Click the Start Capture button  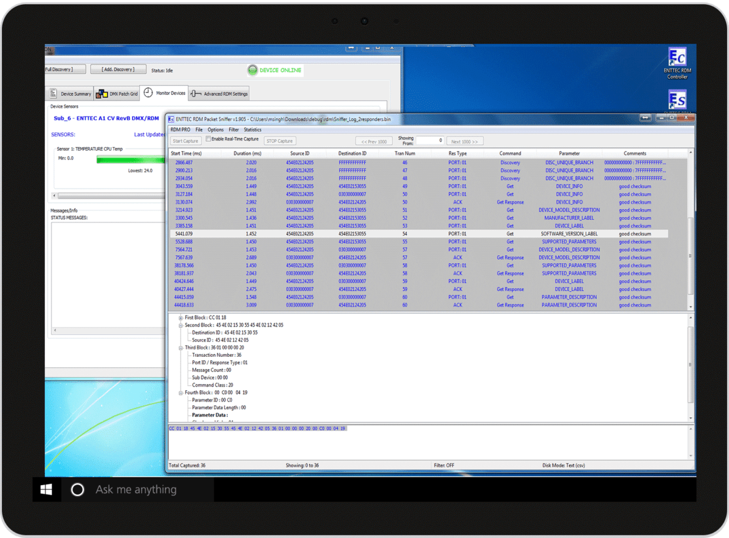pyautogui.click(x=185, y=140)
